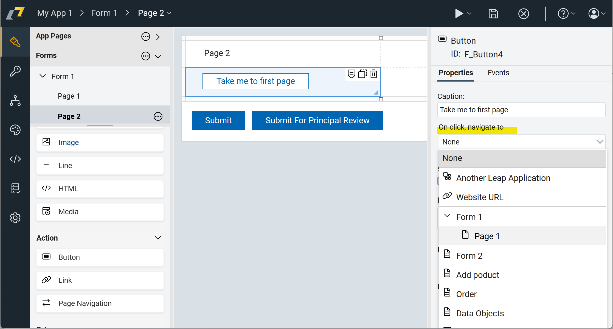Click the Play preview icon
The image size is (613, 329).
[459, 13]
